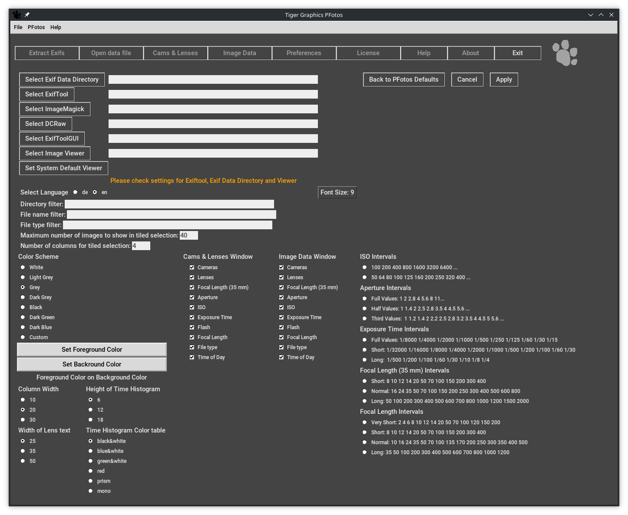The height and width of the screenshot is (515, 628).
Task: Uncheck Time of Day in Cams & Lenses Window
Action: click(x=192, y=357)
